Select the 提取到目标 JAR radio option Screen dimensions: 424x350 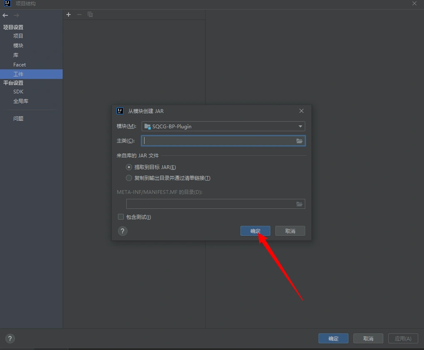[129, 167]
